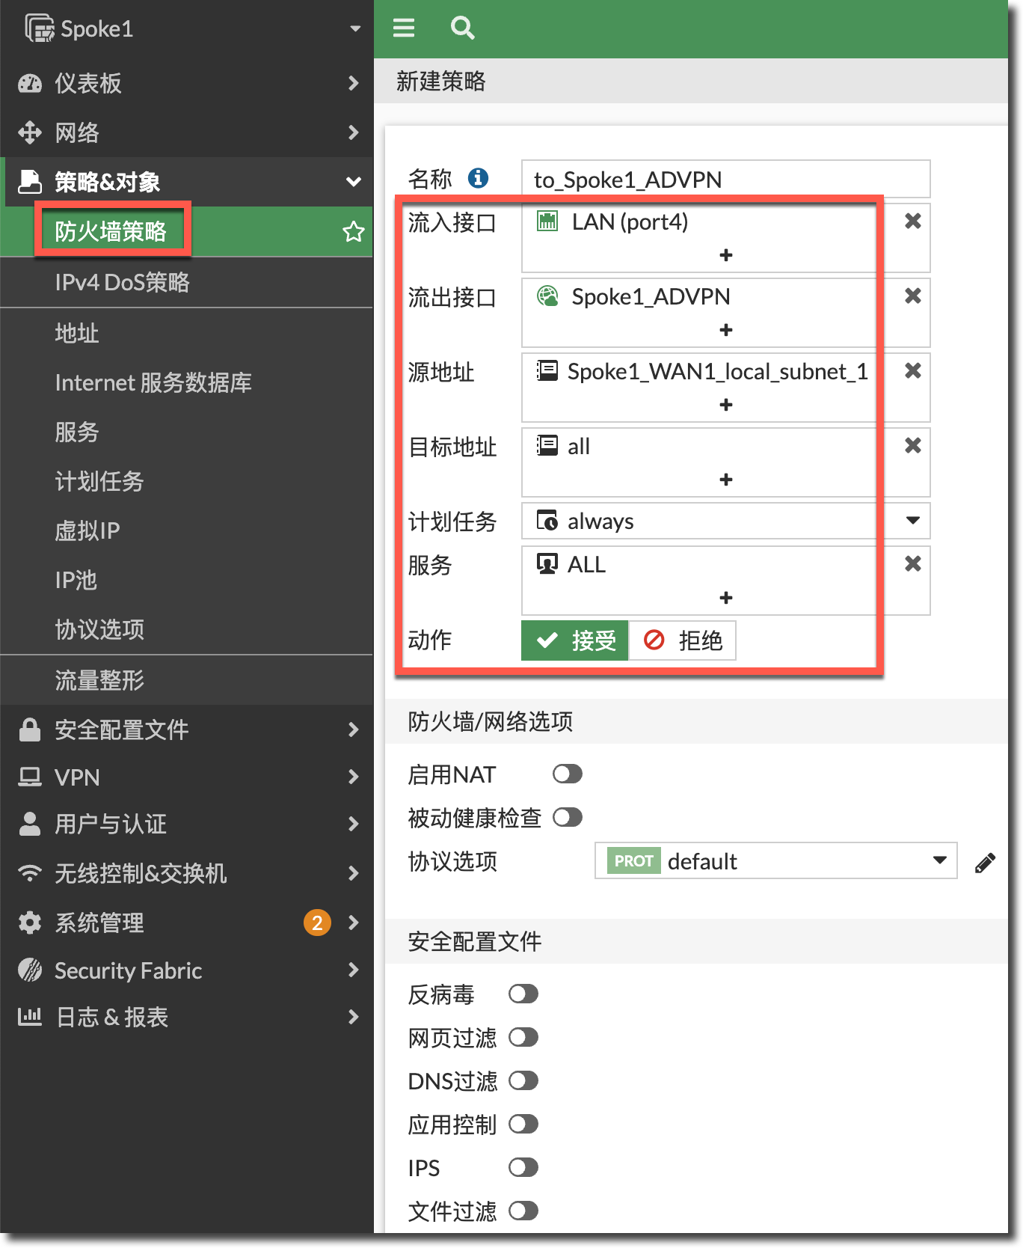
Task: Click the hamburger menu icon in header
Action: coord(404,28)
